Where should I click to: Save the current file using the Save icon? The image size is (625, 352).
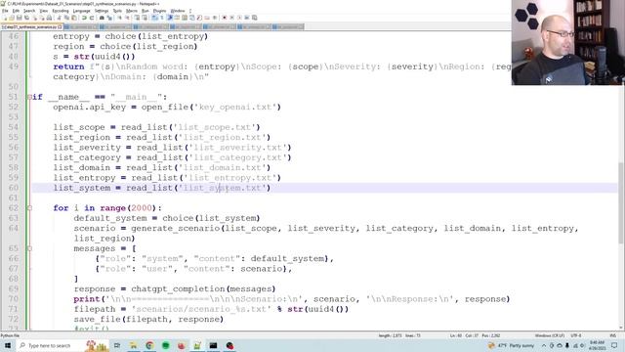tap(20, 18)
